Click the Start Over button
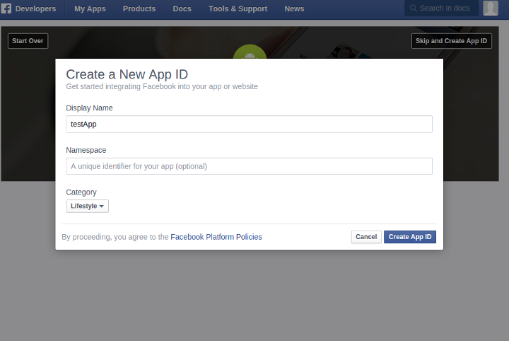This screenshot has height=341, width=509. click(x=28, y=41)
